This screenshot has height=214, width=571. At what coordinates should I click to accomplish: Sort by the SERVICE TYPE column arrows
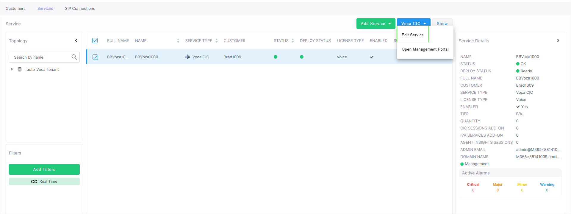217,41
